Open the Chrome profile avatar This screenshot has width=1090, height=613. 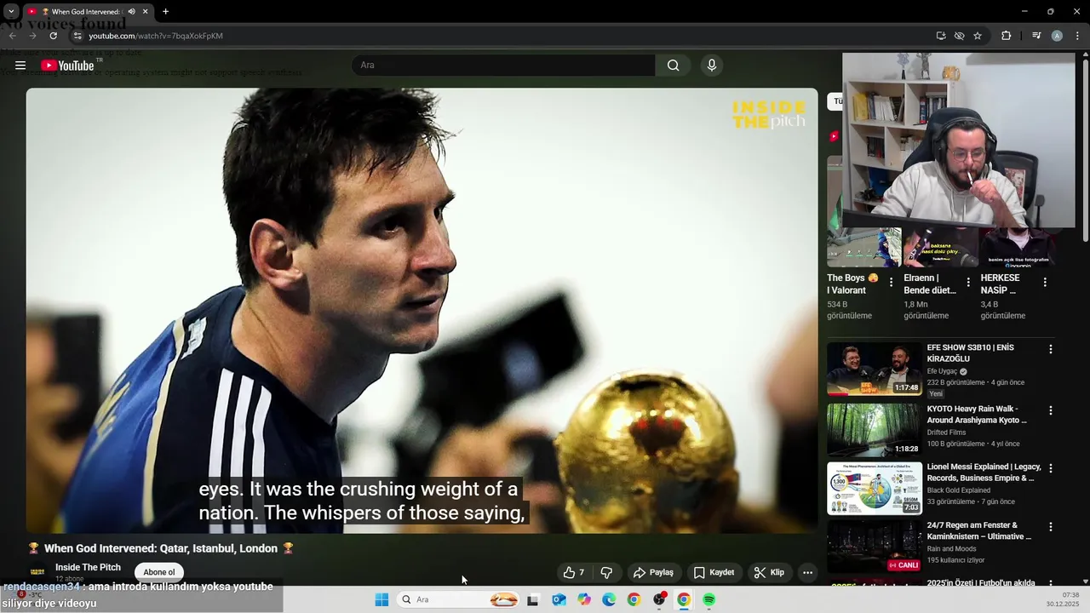pos(1057,36)
